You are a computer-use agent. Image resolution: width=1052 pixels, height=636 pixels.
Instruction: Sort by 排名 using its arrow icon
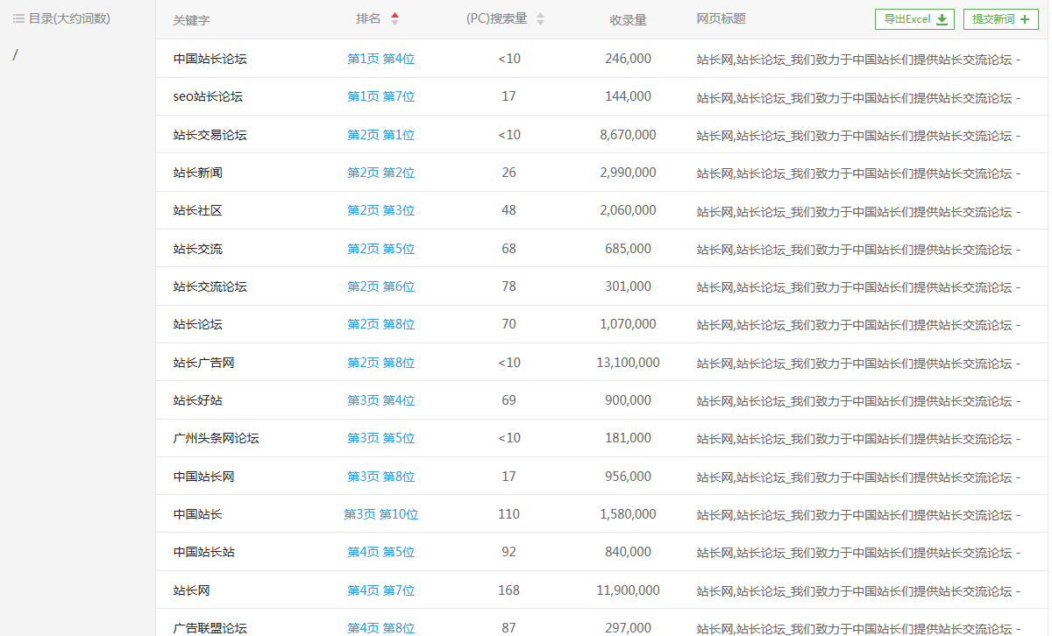click(394, 18)
